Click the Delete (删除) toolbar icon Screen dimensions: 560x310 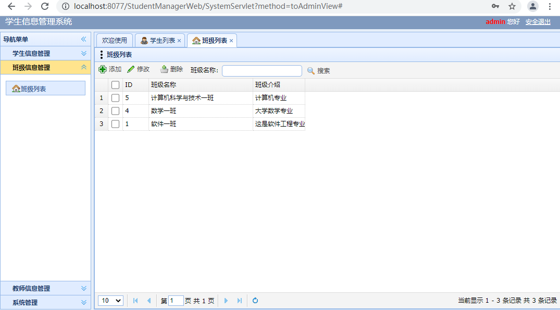(164, 70)
